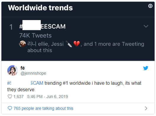Viewport: 156px width, 116px height.
Task: Open the #1 trending EESCAM hashtag
Action: coord(42,27)
